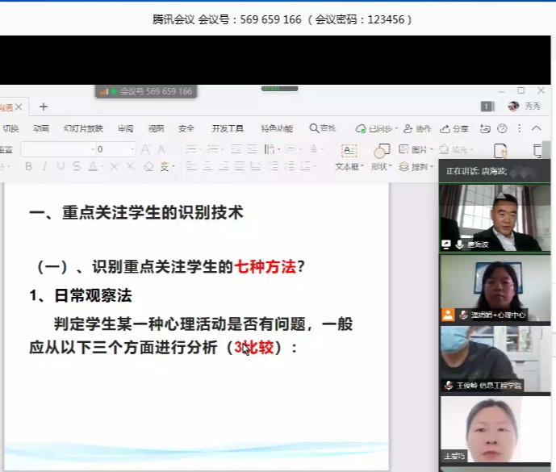
Task: Toggle italic text formatting
Action: pyautogui.click(x=44, y=166)
